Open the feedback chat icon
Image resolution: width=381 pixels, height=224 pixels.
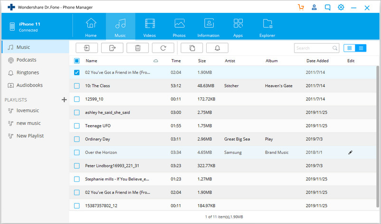[327, 7]
